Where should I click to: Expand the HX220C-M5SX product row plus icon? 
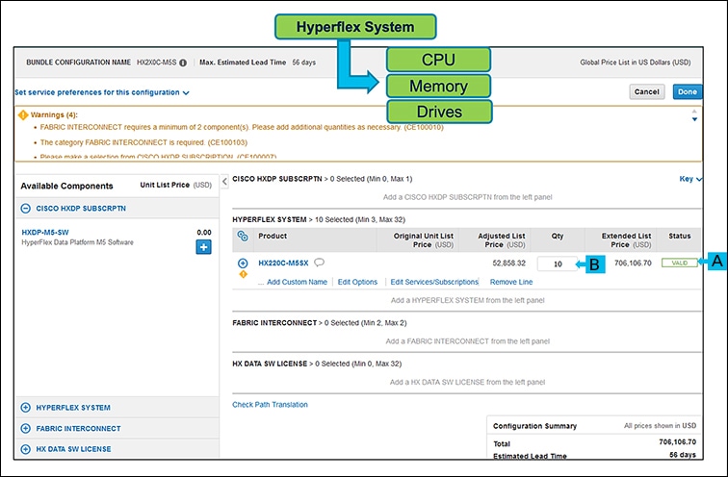tap(243, 263)
